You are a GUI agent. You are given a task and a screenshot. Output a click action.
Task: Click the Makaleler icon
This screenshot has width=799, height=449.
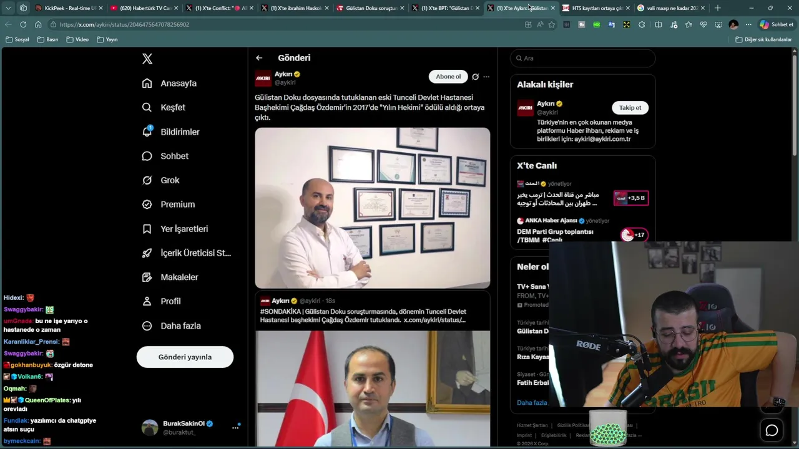coord(147,277)
